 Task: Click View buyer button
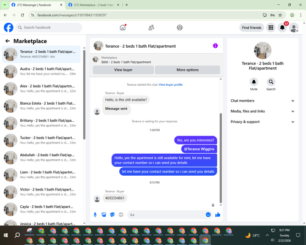tap(123, 70)
